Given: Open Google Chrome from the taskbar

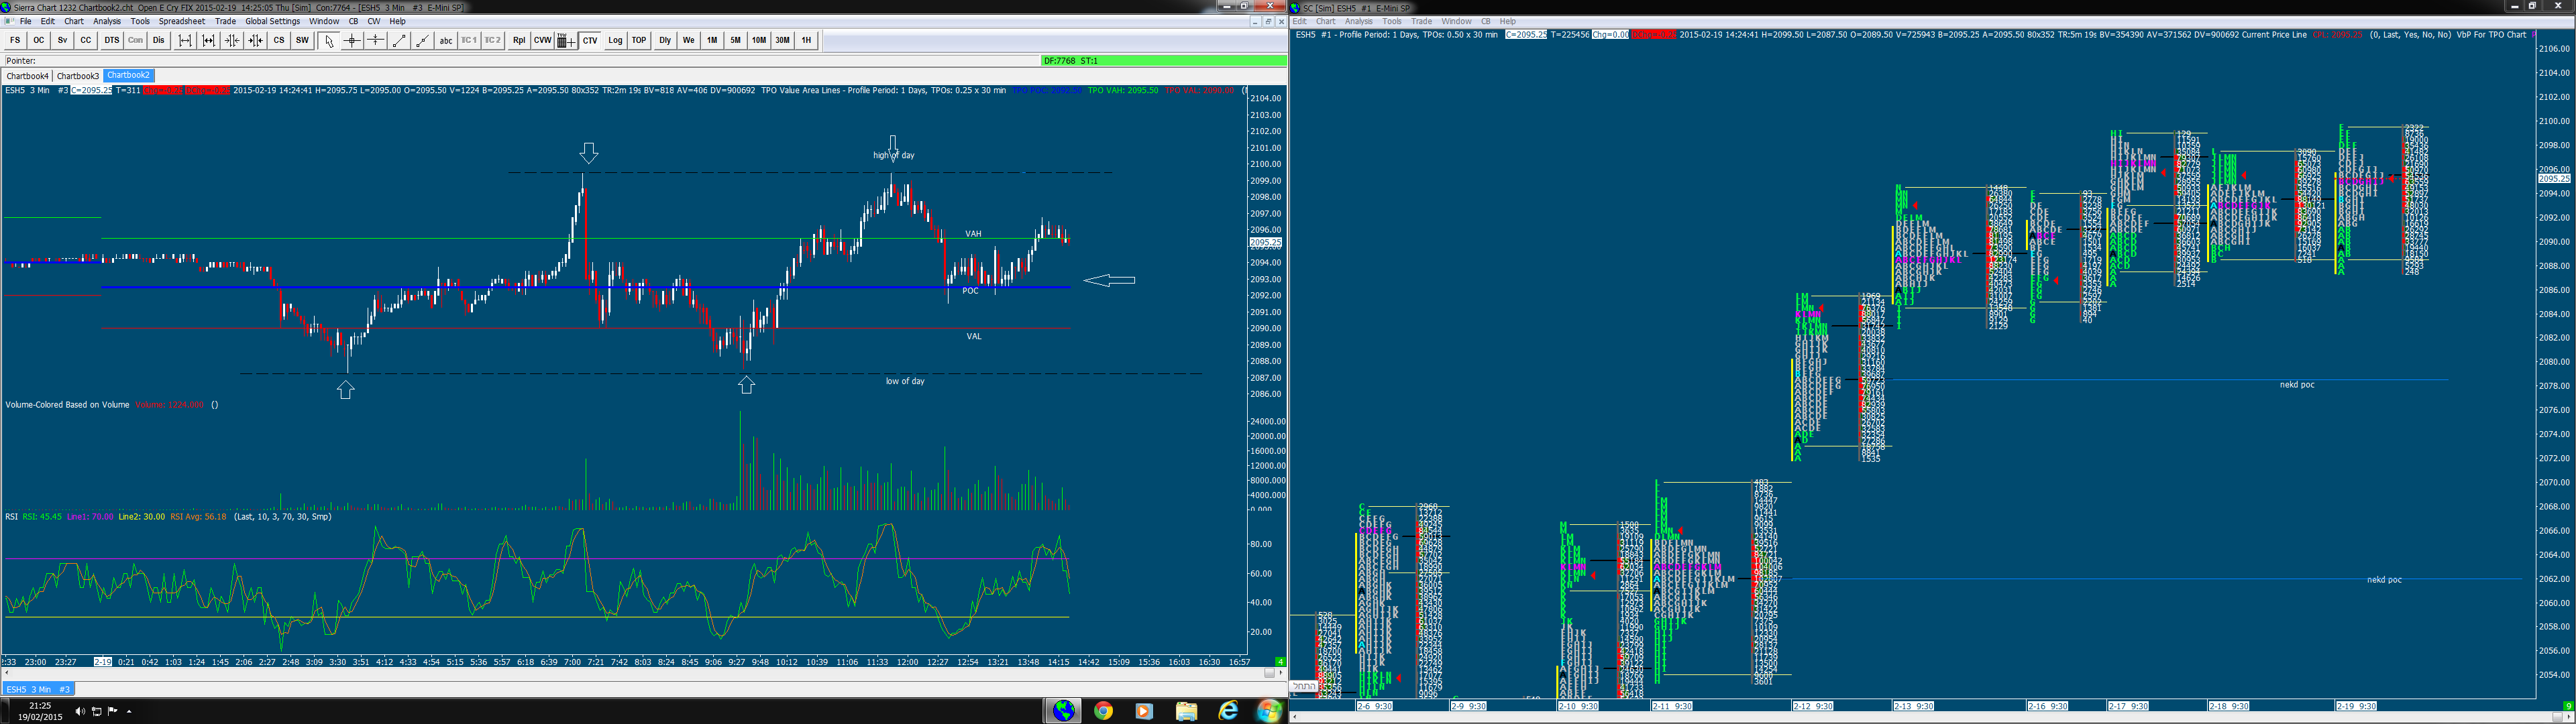Looking at the screenshot, I should (x=1103, y=711).
